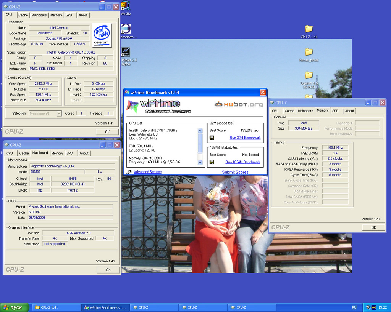Click the wrench icon beside Advanced Settings
The width and height of the screenshot is (391, 312).
click(x=129, y=172)
